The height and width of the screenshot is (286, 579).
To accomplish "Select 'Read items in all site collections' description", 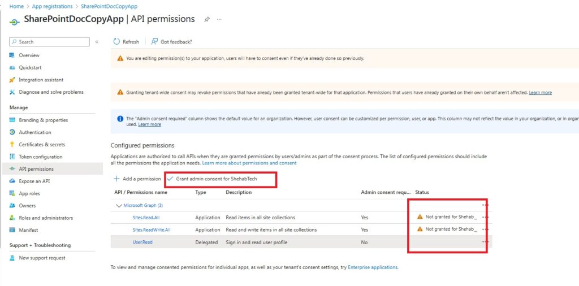I will coord(260,218).
